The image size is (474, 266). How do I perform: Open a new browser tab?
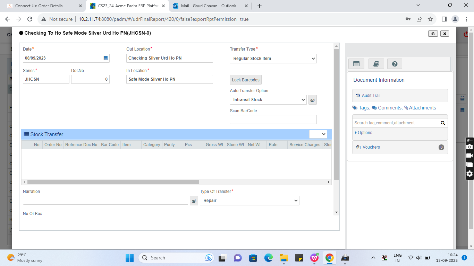click(260, 6)
